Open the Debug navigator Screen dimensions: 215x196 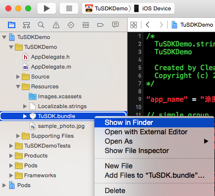pos(86,25)
